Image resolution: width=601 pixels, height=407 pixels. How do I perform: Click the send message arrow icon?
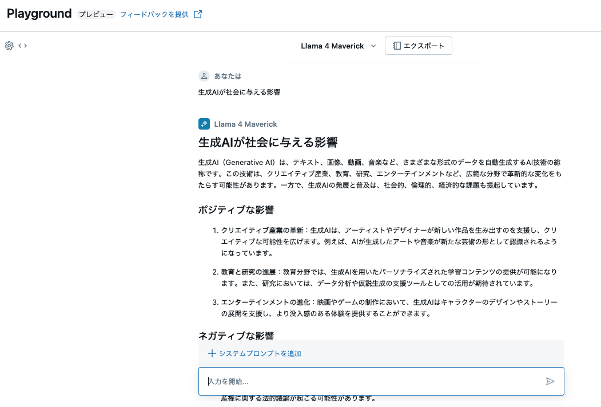click(x=550, y=381)
